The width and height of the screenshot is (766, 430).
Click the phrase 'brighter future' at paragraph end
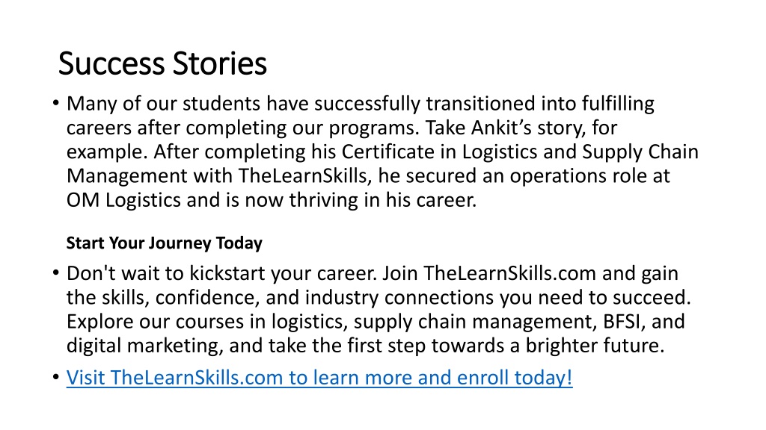595,346
